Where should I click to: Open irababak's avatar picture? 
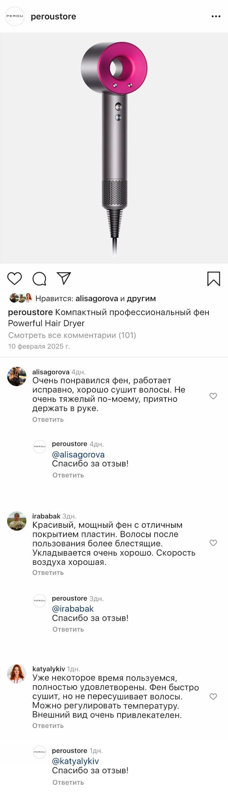click(17, 521)
